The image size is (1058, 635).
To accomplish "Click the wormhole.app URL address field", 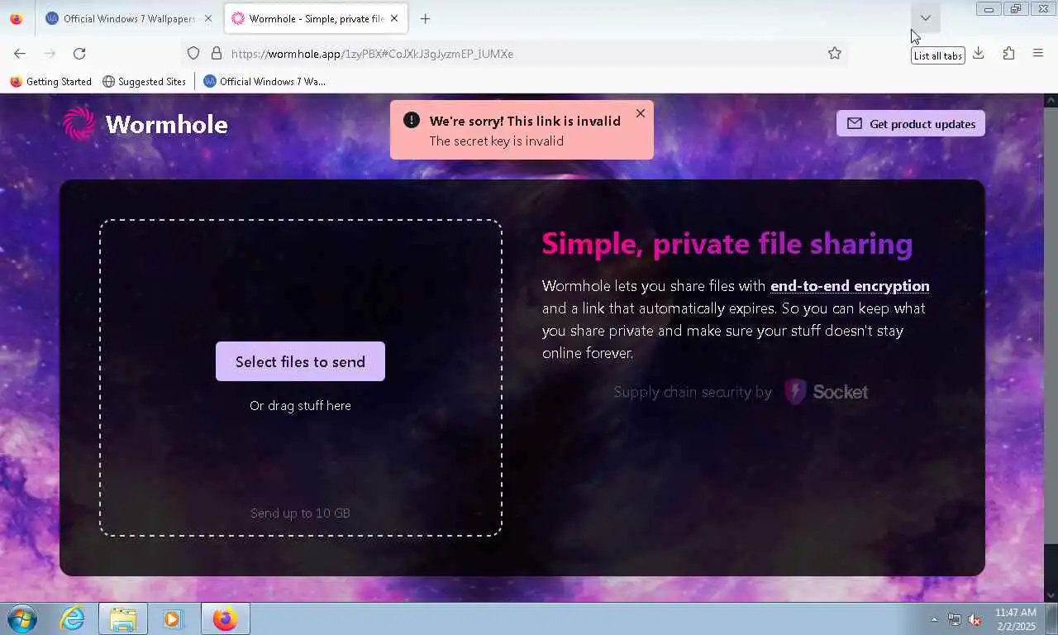I will pos(512,53).
